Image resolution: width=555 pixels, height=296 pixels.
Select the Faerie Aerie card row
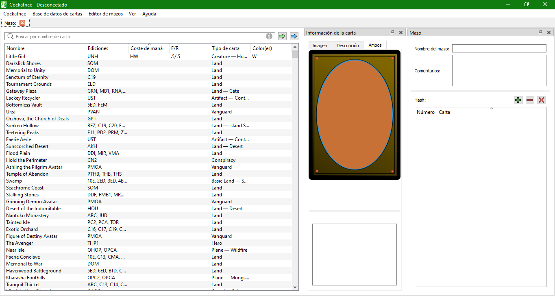pyautogui.click(x=148, y=139)
